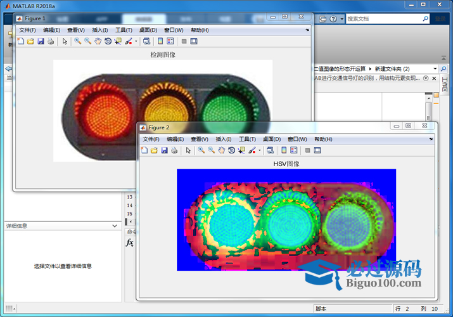Click Show Plot Tools icon in Figure 1

pos(194,41)
